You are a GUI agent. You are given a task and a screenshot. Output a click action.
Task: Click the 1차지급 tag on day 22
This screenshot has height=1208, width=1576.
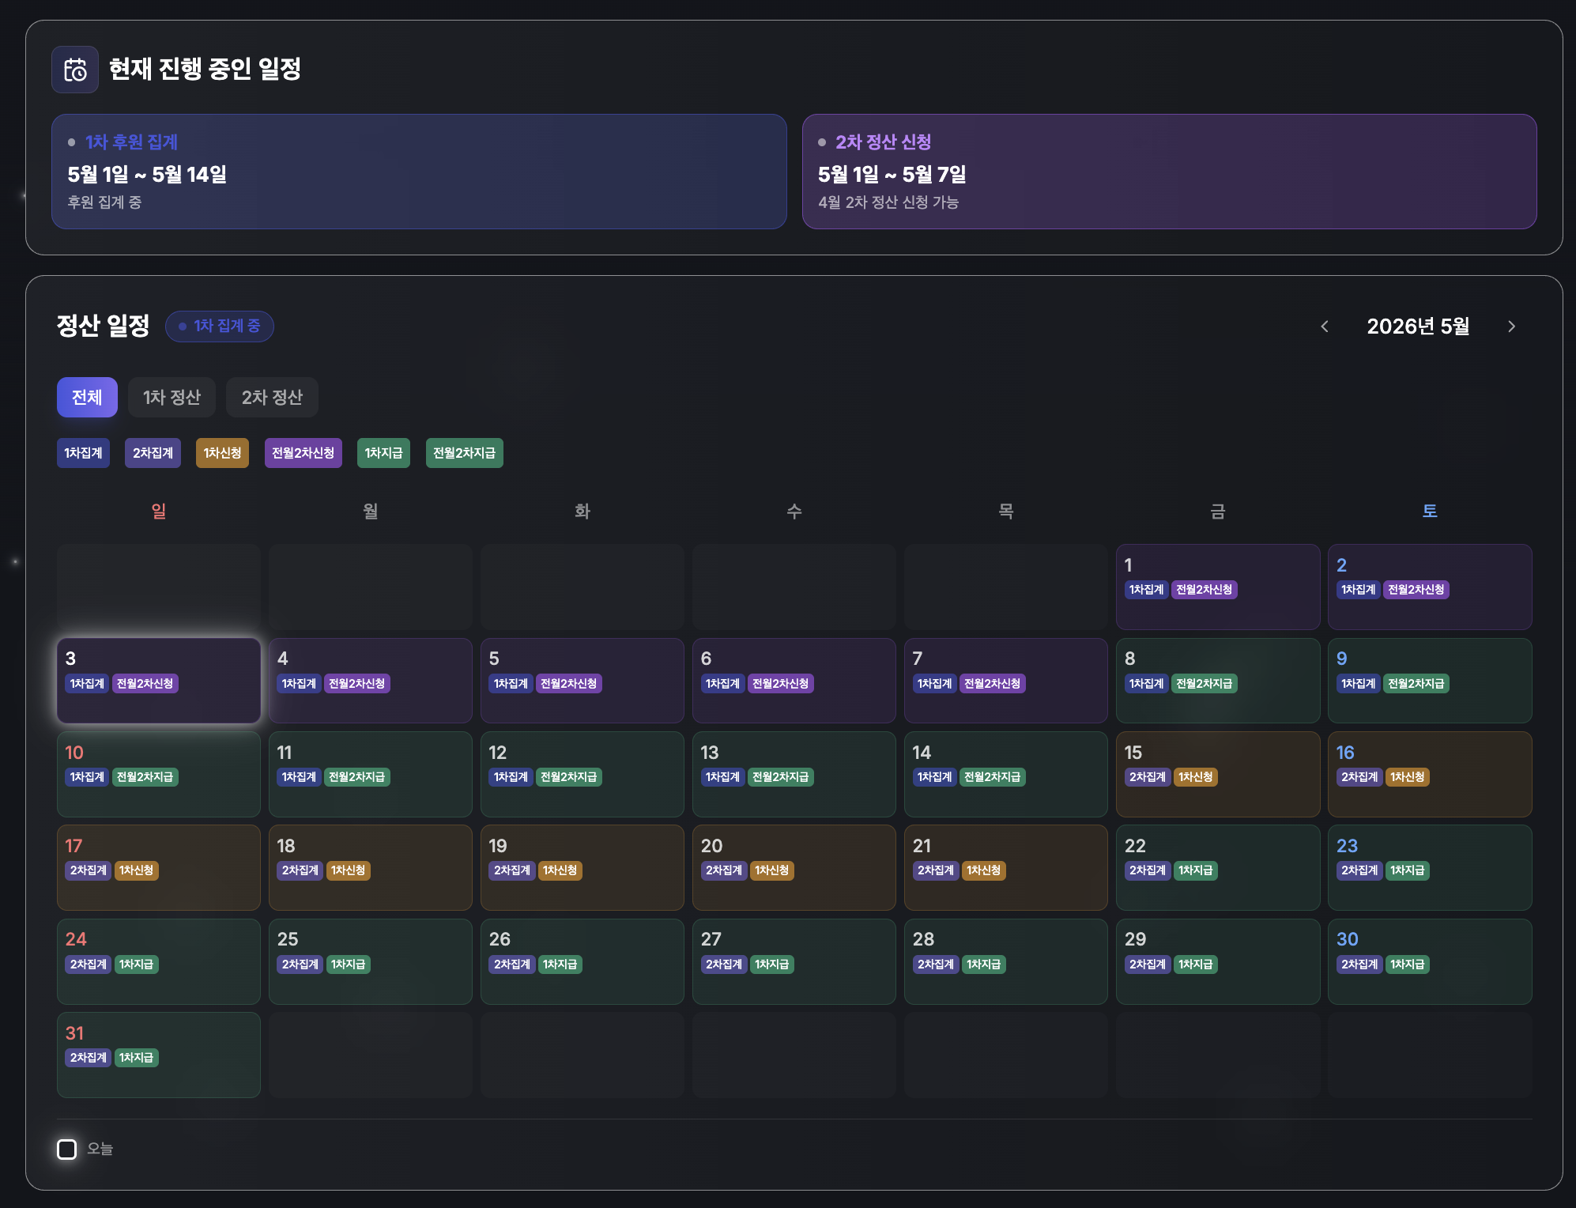tap(1195, 870)
